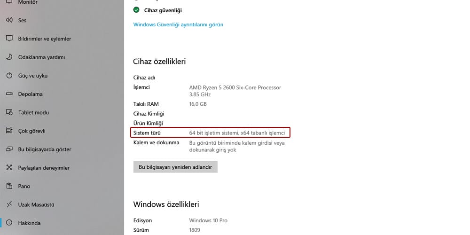Click the green Cihaz güvenliği check icon
The image size is (470, 235).
point(136,10)
